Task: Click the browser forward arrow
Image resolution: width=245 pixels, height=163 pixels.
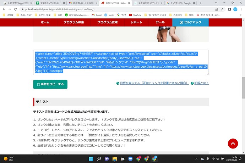Action: [10, 9]
